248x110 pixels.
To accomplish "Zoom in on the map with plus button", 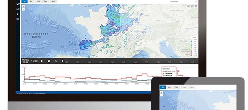I will [x=24, y=6].
